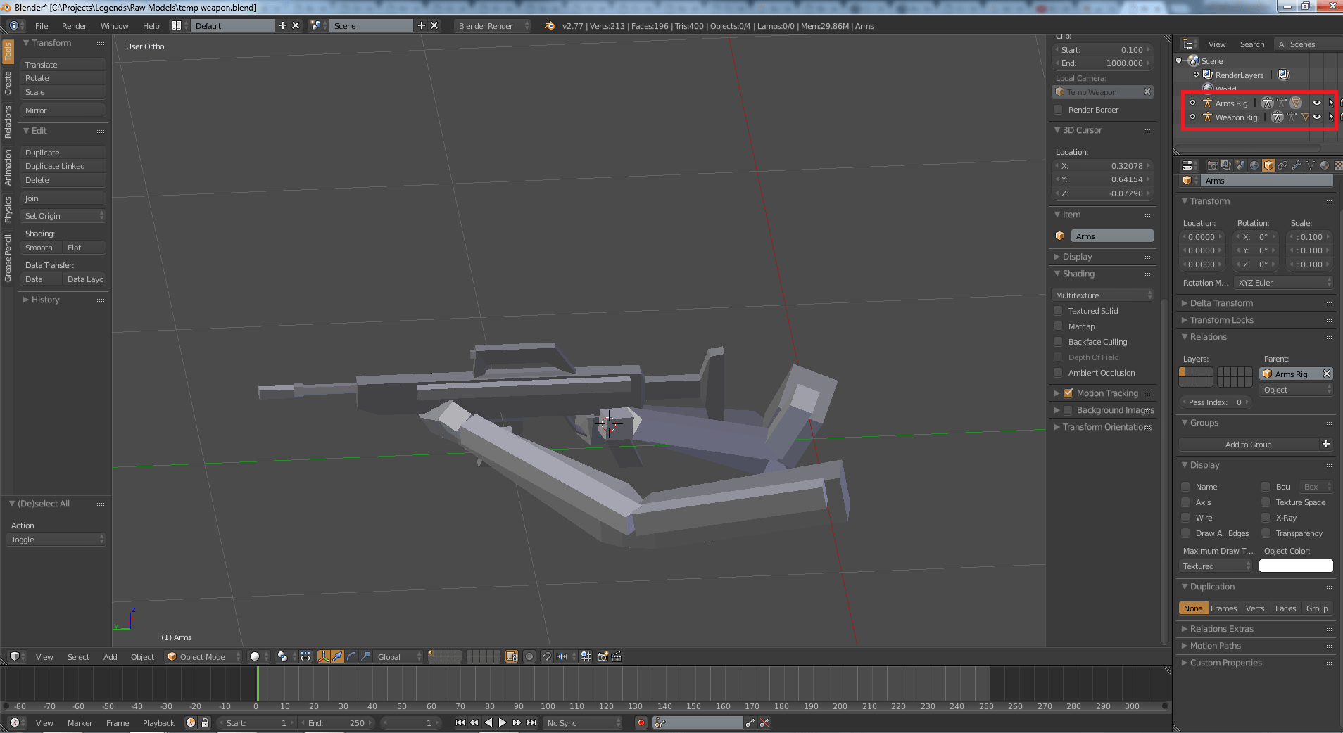Image resolution: width=1343 pixels, height=733 pixels.
Task: Open Render properties via the camera icon
Action: (x=1213, y=165)
